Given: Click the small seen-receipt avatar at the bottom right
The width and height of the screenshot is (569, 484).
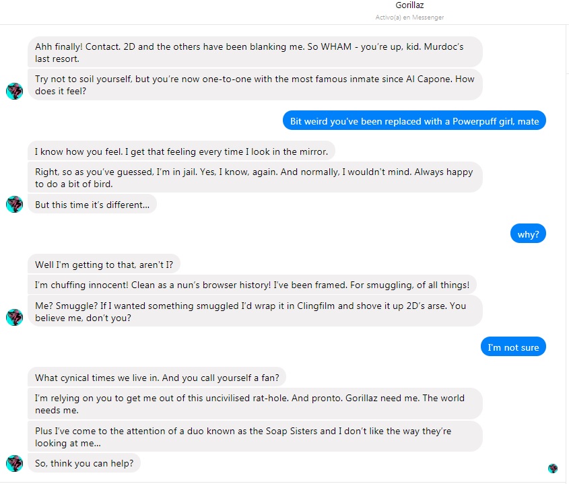Looking at the screenshot, I should pos(552,469).
